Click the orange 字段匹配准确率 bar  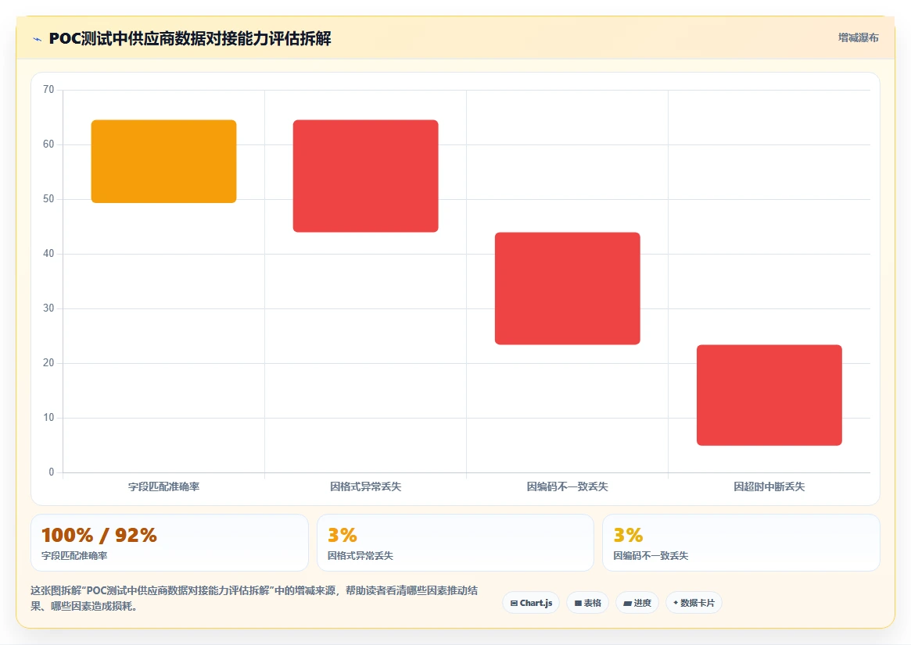(x=164, y=161)
